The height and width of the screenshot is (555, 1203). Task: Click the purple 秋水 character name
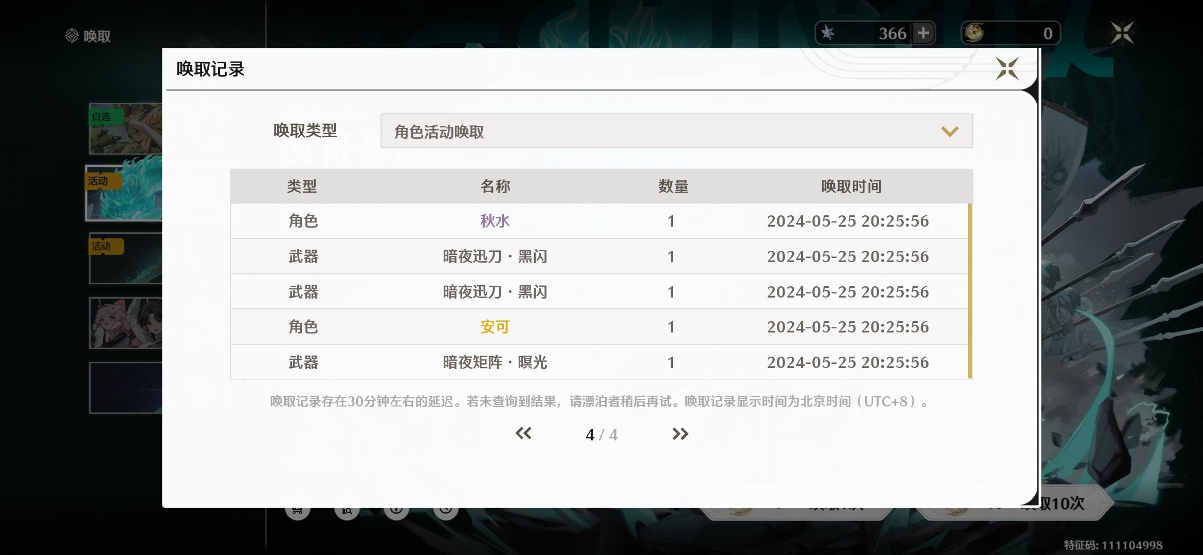click(495, 221)
